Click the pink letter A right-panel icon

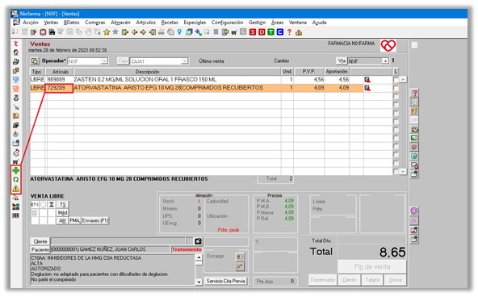tap(413, 220)
